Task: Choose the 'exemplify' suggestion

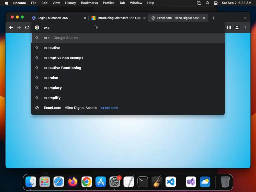Action: tap(128, 98)
